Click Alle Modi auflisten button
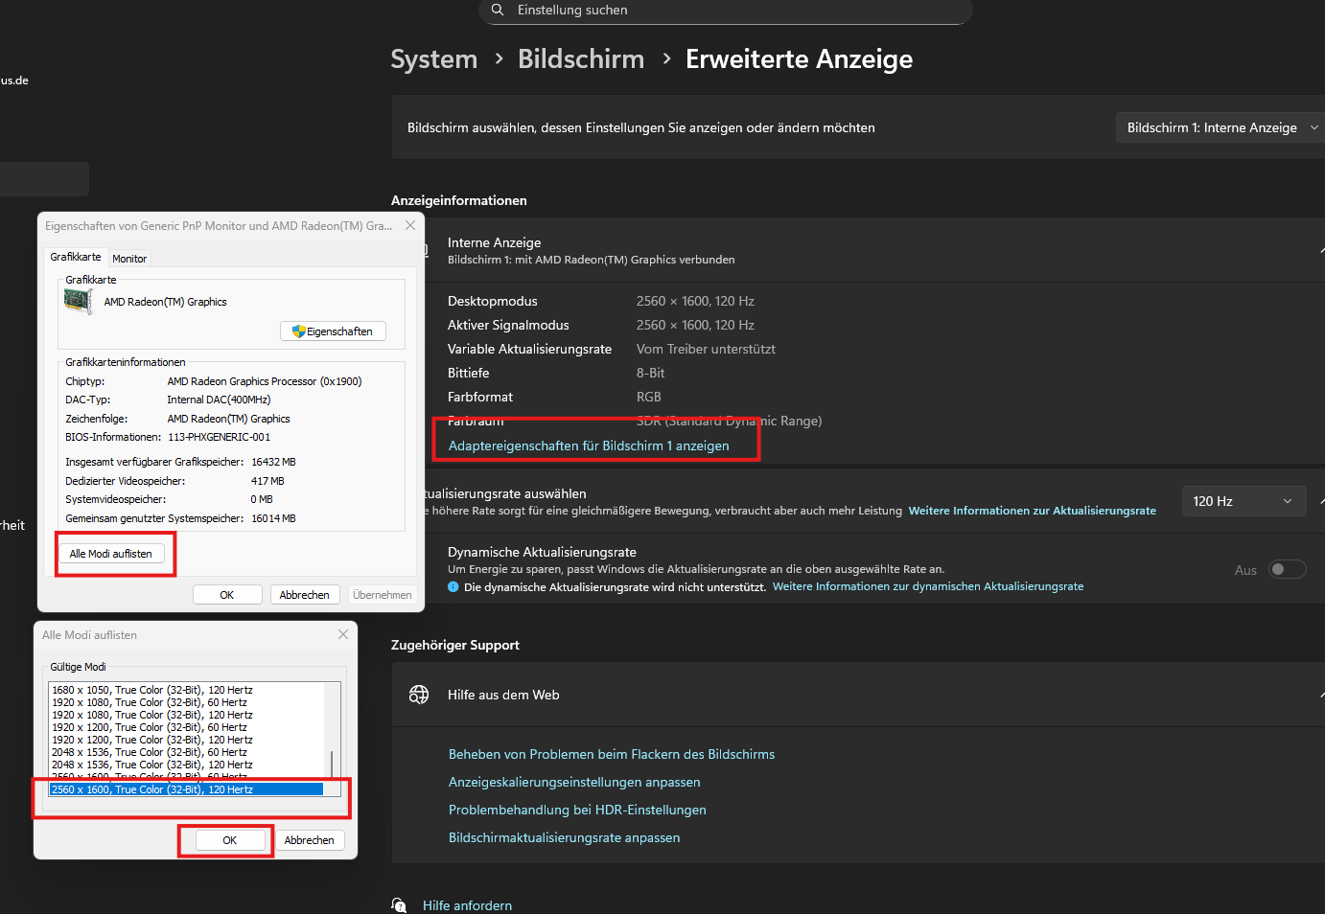Viewport: 1325px width, 914px height. coord(111,554)
